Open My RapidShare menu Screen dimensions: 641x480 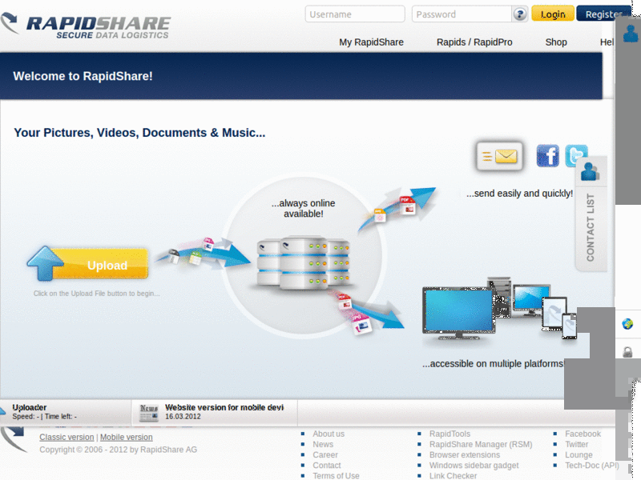pos(371,42)
